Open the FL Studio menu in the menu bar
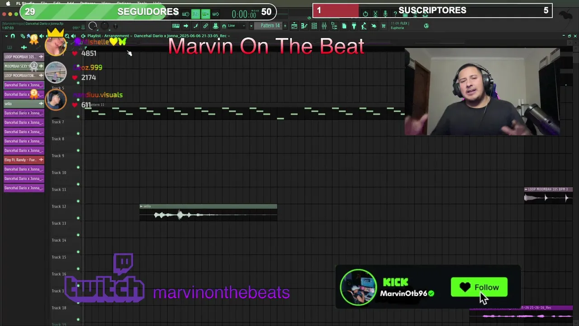This screenshot has height=326, width=579. coord(25,3)
